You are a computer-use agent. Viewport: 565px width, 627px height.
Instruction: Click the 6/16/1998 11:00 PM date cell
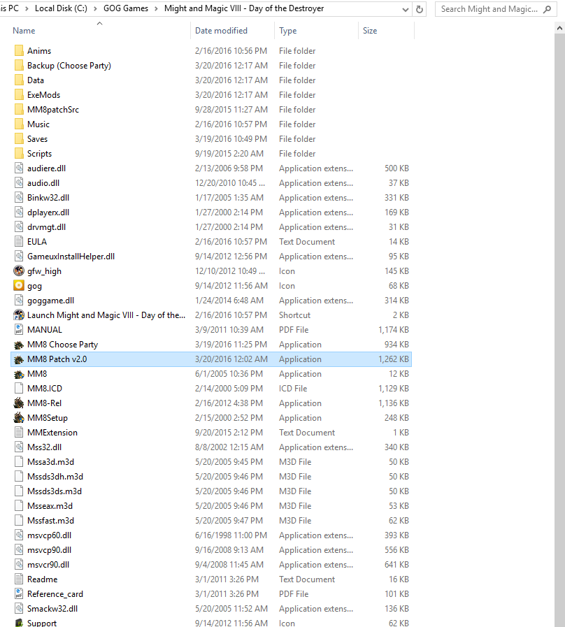click(x=231, y=535)
